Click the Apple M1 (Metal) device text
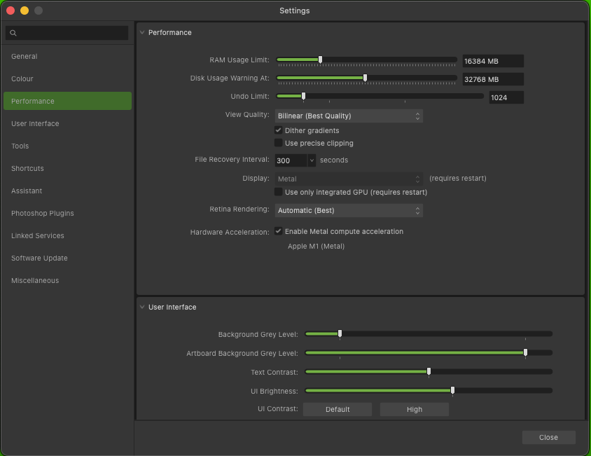Viewport: 591px width, 456px height. (316, 247)
